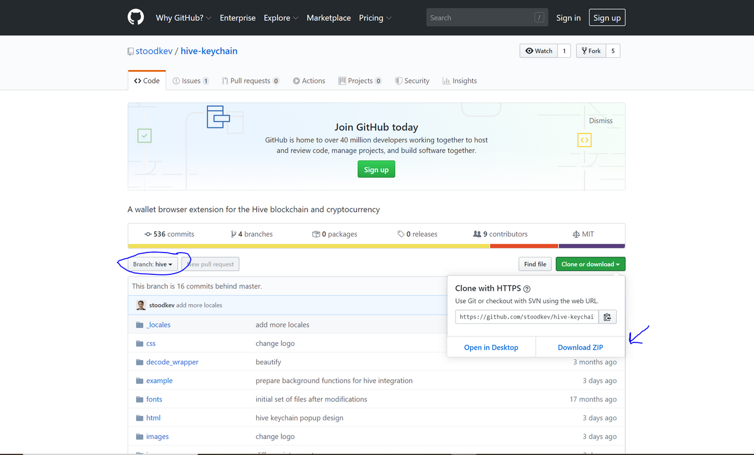Open the html folder
The height and width of the screenshot is (455, 754).
click(x=153, y=418)
